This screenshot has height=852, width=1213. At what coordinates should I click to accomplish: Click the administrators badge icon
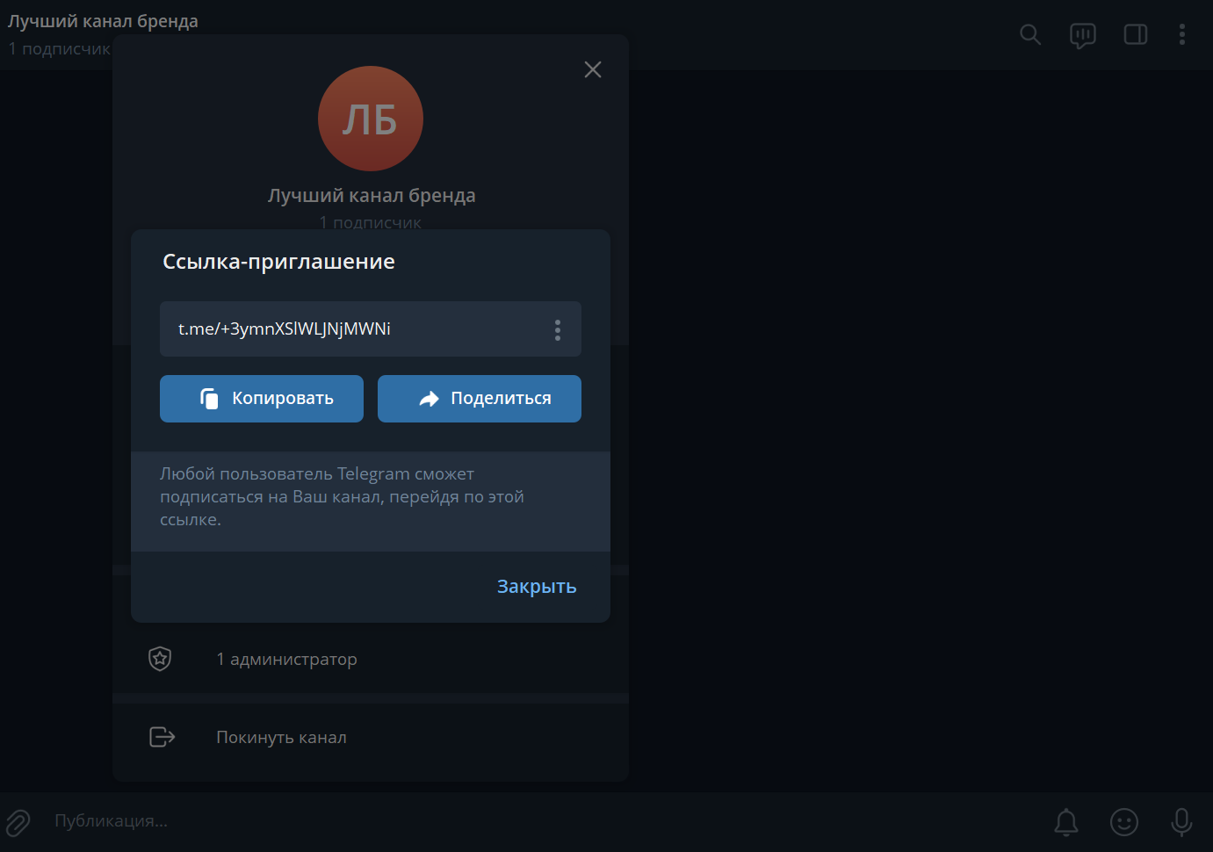coord(160,659)
